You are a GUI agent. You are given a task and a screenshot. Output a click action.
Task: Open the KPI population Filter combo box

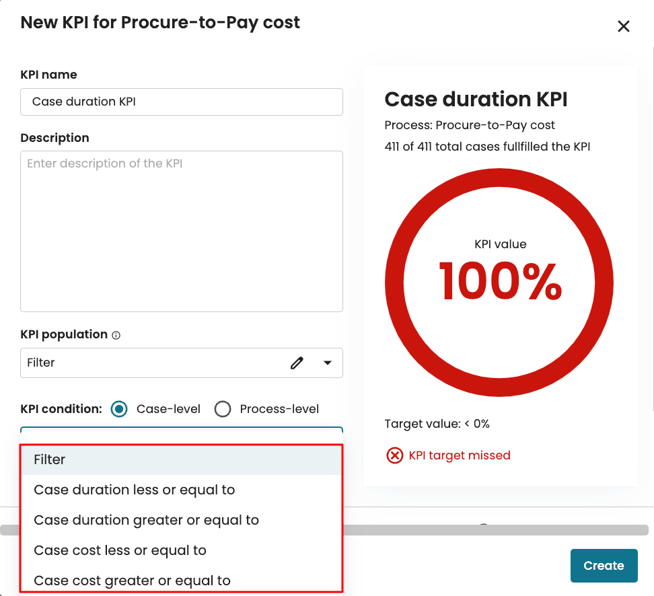[x=148, y=363]
